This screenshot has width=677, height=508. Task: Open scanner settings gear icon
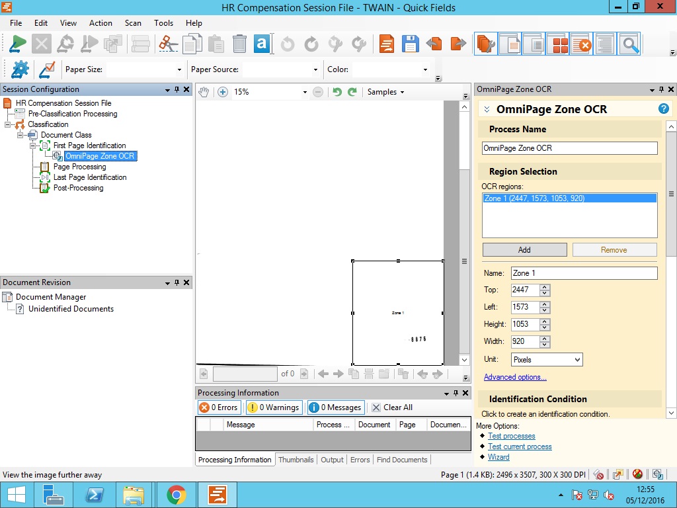click(20, 69)
